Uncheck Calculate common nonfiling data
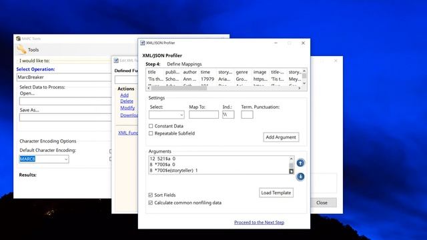 coord(150,203)
